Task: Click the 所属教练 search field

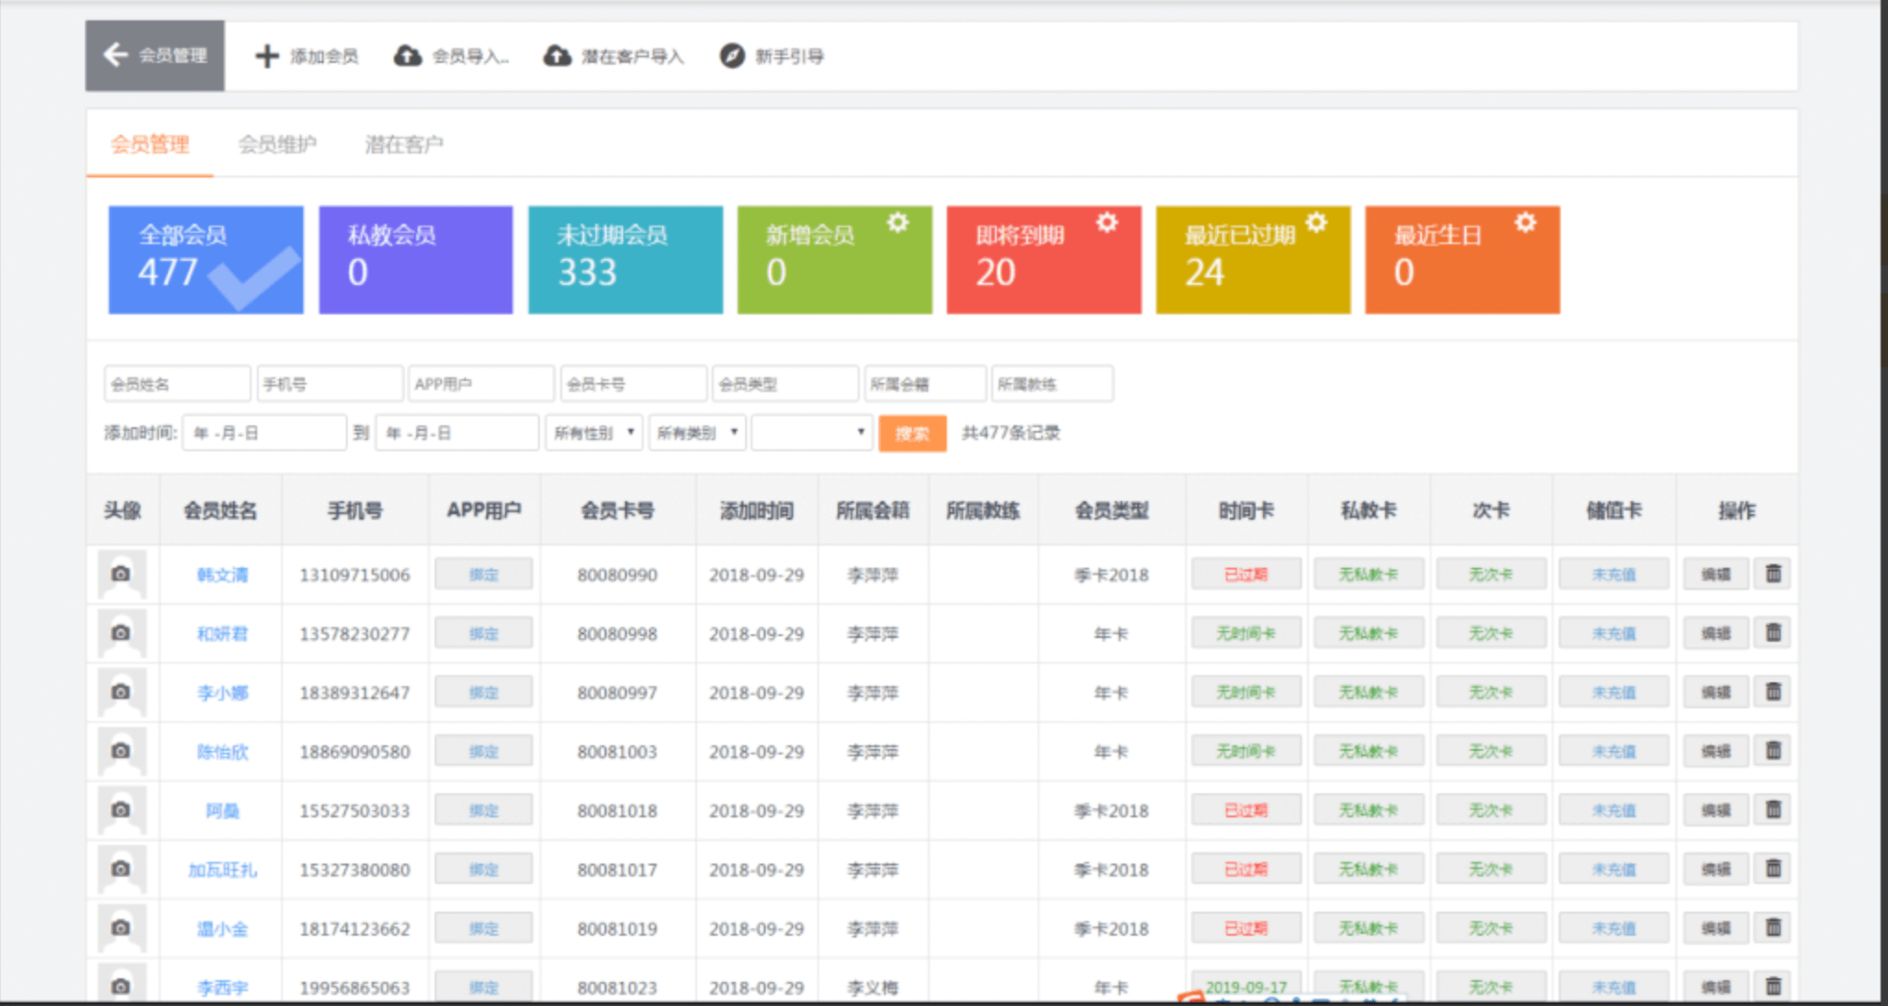Action: [1052, 384]
